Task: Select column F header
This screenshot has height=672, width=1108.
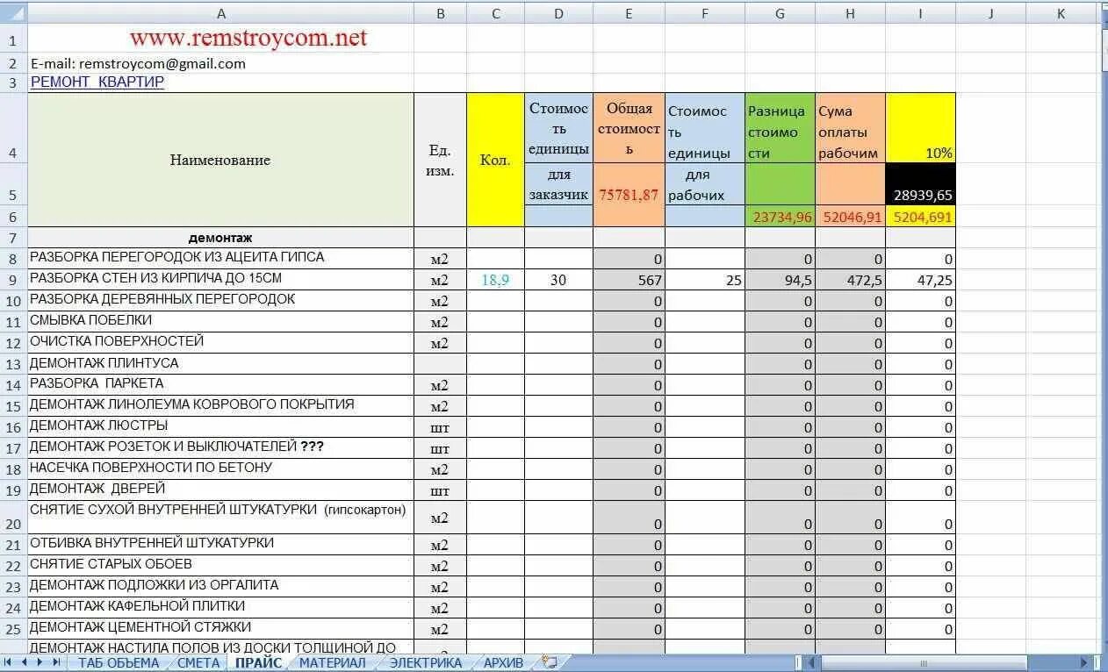Action: pyautogui.click(x=705, y=13)
